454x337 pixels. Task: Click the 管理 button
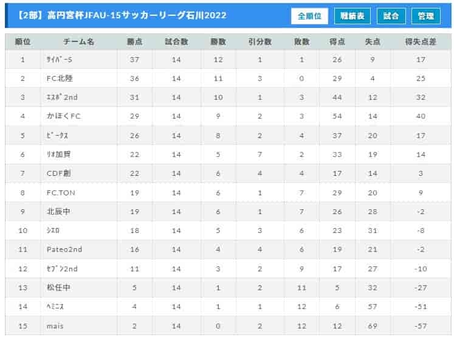(426, 16)
